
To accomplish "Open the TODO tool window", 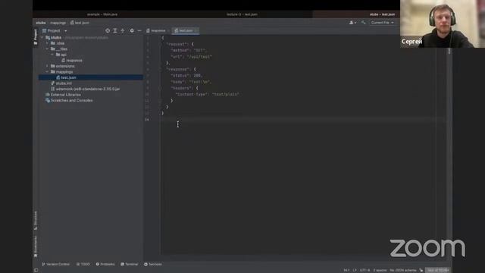I will (x=83, y=264).
